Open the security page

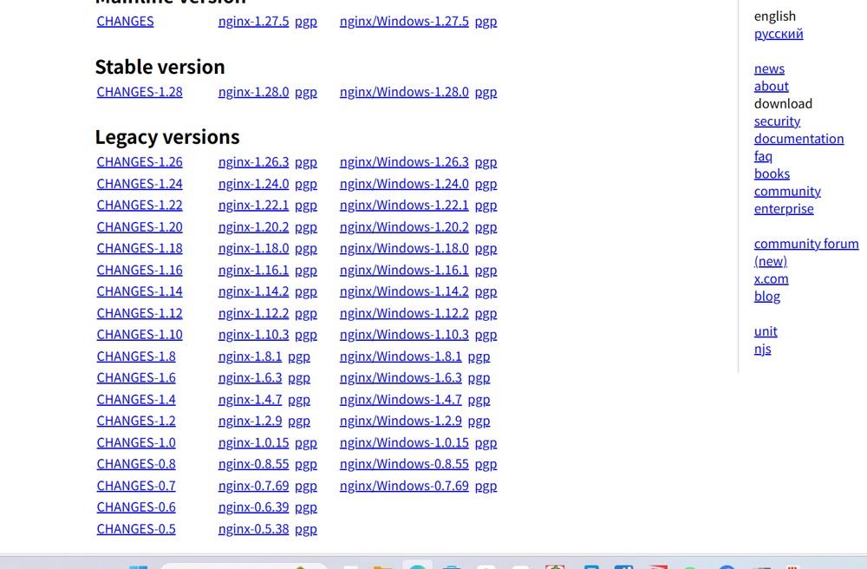(777, 121)
